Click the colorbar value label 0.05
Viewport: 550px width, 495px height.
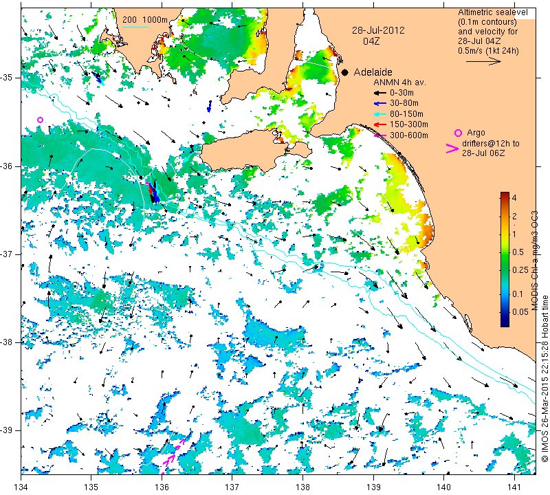[520, 311]
